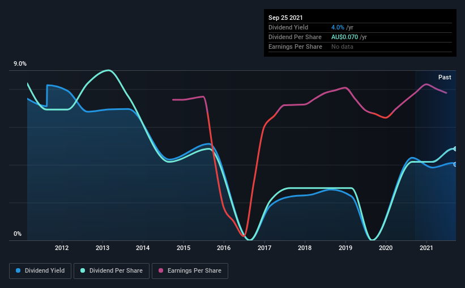Click the Past region label
The width and height of the screenshot is (465, 288).
tap(445, 77)
